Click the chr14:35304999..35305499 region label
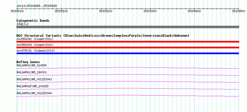The image size is (247, 112). 37,6
